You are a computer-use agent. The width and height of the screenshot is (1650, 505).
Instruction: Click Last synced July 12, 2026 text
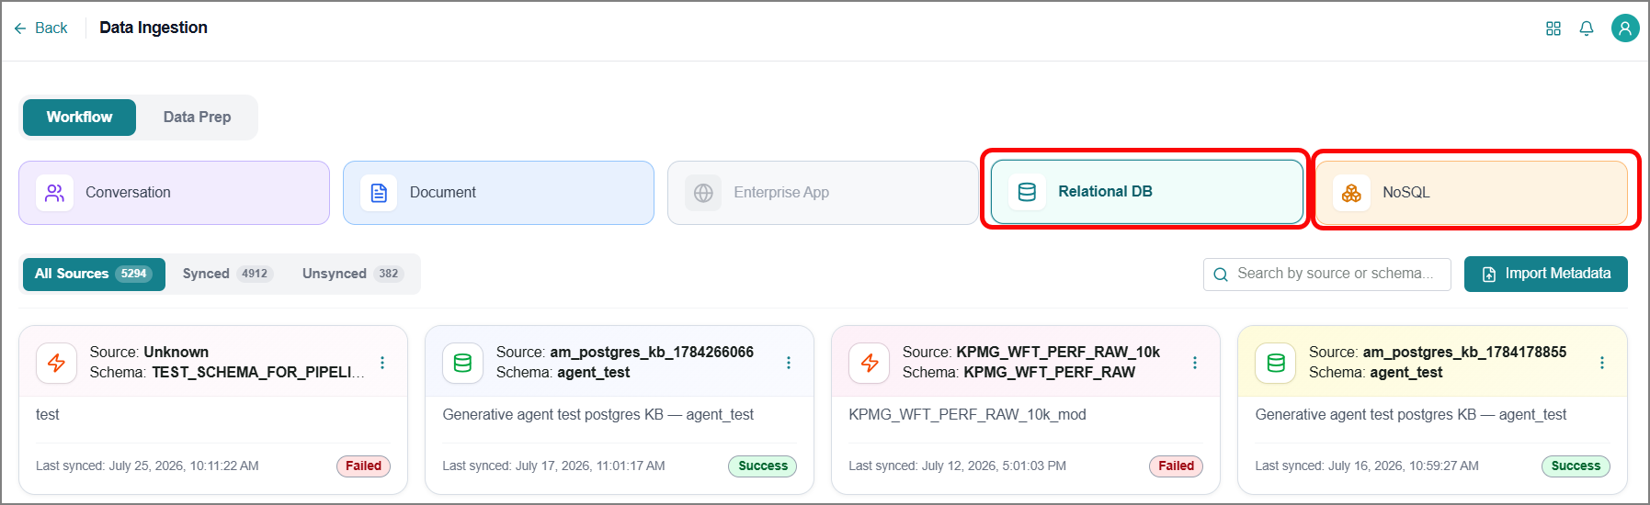pyautogui.click(x=957, y=466)
